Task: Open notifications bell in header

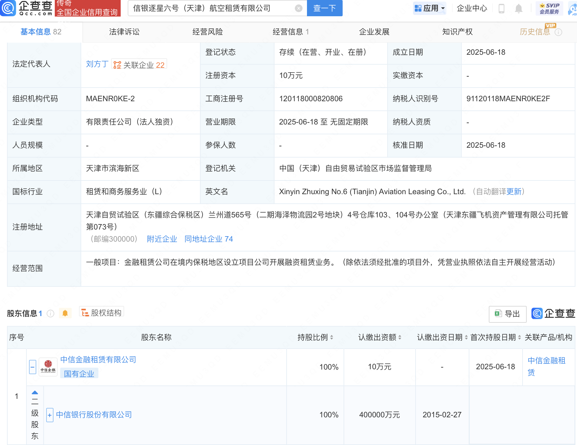Action: click(518, 8)
